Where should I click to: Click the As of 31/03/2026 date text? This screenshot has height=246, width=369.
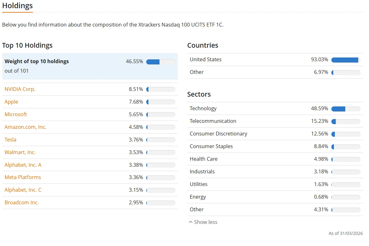coord(346,233)
